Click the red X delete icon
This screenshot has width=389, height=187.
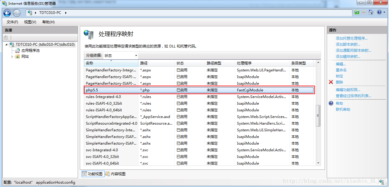tap(331, 82)
